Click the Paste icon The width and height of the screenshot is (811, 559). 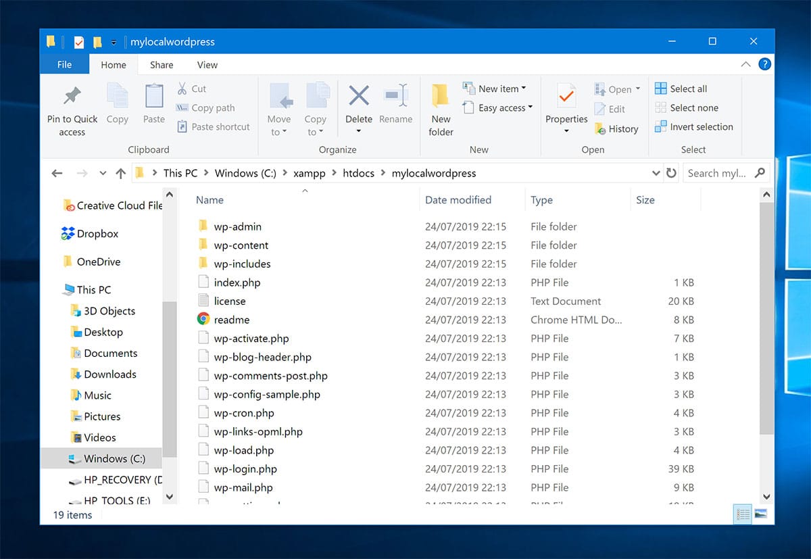pyautogui.click(x=153, y=105)
